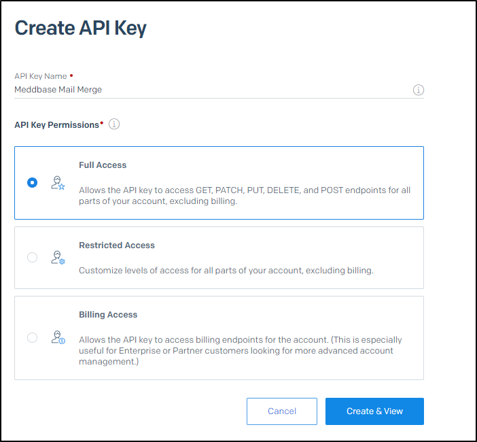Click the Restricted Access description about customizing levels

(226, 271)
